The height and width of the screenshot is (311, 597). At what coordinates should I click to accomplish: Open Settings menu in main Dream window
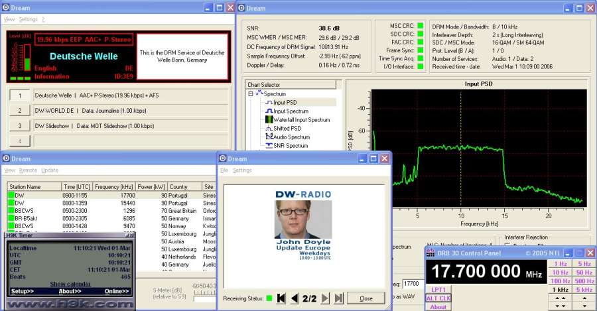coord(28,19)
